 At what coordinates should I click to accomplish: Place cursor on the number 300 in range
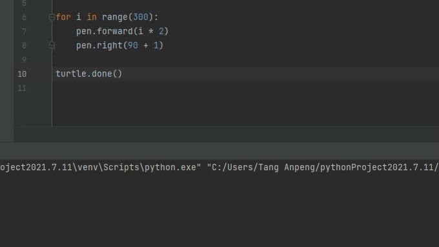(x=141, y=17)
